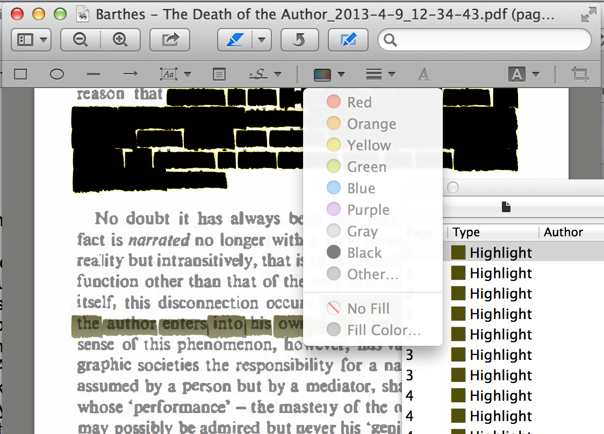Expand the text style dropdown arrow
Screen dimensions: 604x434
coord(536,74)
